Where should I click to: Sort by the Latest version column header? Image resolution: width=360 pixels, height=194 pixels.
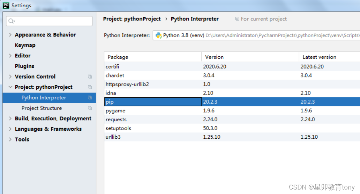(330, 57)
